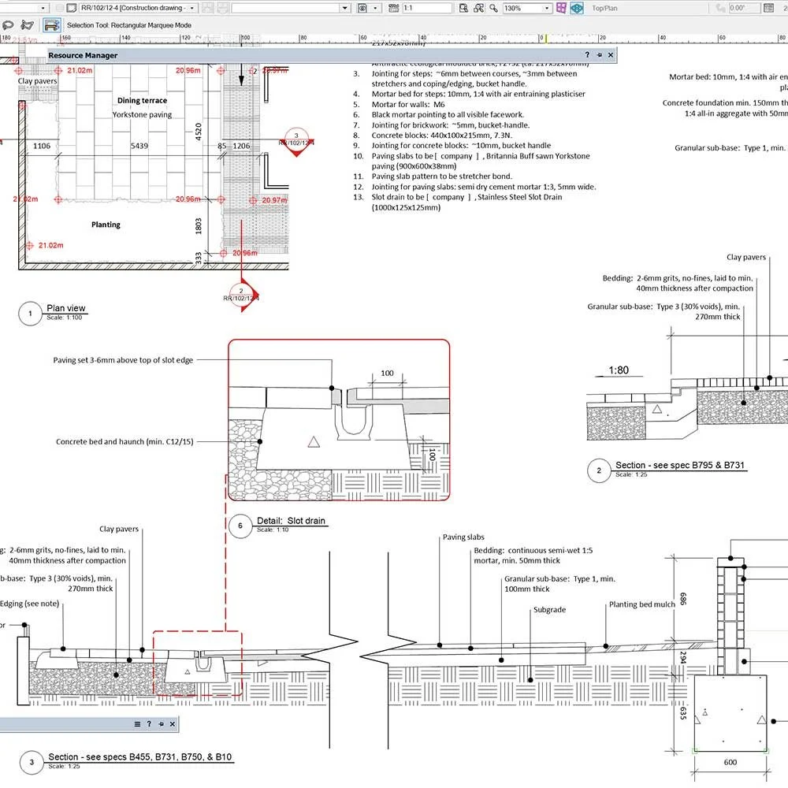
Task: Click the "Planting" label on plan
Action: [x=106, y=224]
